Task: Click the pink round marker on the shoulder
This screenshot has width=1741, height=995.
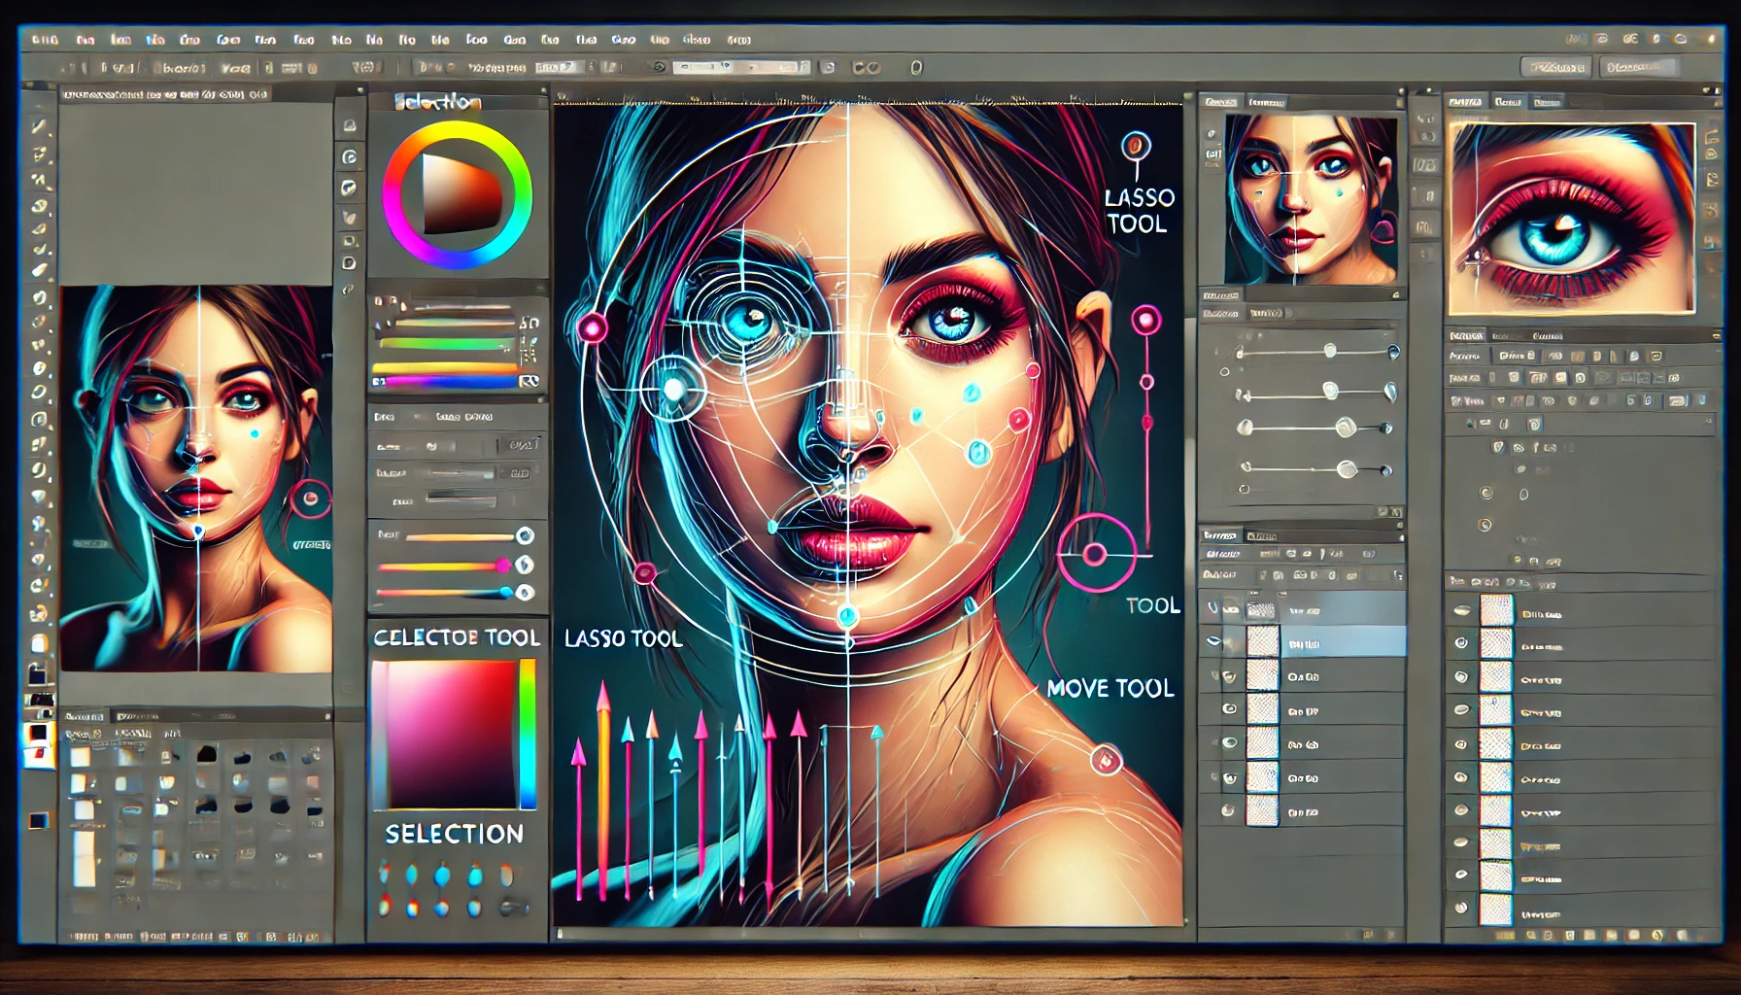Action: click(x=1106, y=760)
